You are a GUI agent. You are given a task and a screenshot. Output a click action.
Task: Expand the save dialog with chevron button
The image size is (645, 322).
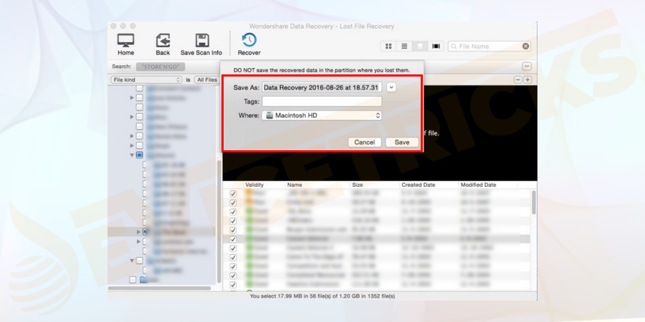coord(391,87)
